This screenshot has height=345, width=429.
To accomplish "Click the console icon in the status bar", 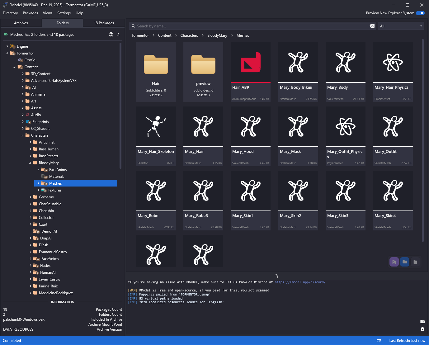I will click(379, 341).
